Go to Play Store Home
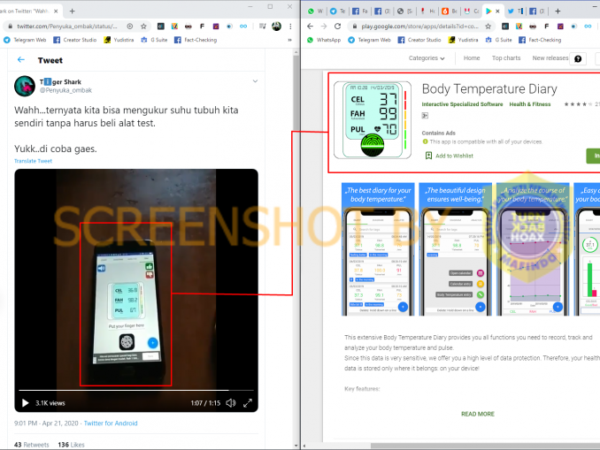 click(x=472, y=58)
